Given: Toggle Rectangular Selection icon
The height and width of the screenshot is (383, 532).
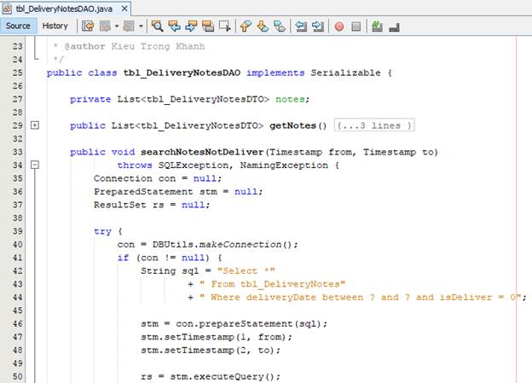Looking at the screenshot, I should coord(224,26).
